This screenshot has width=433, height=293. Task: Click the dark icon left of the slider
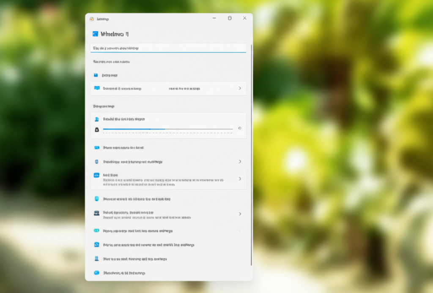[x=96, y=129]
